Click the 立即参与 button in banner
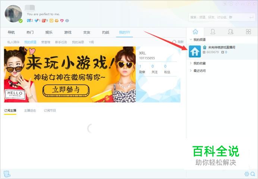 tap(66, 90)
